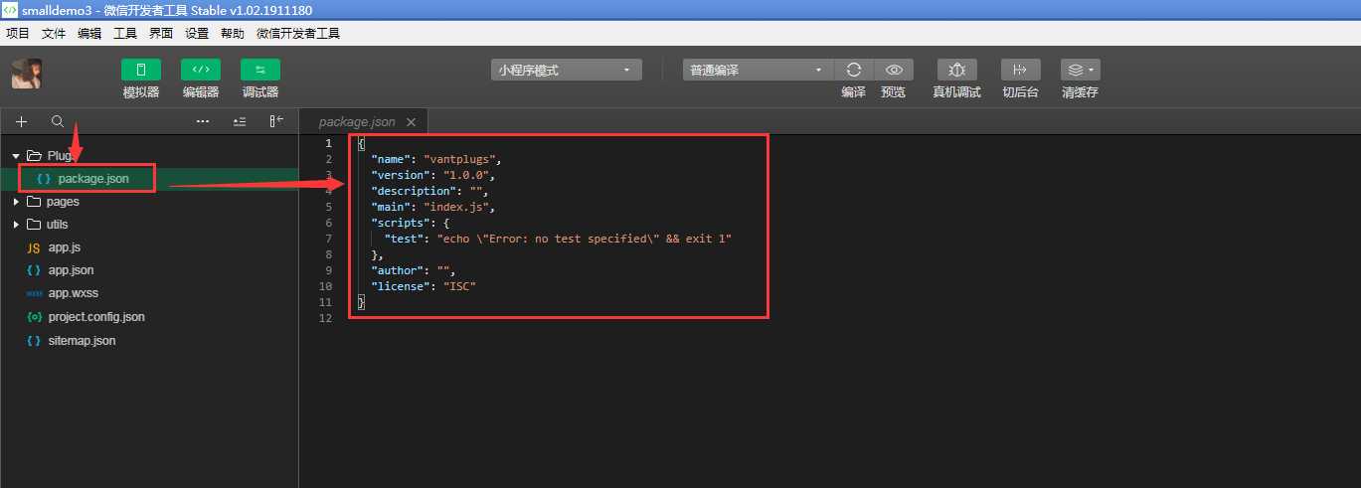Open the 工具 menu
Screen dimensions: 1361x488
tap(125, 33)
